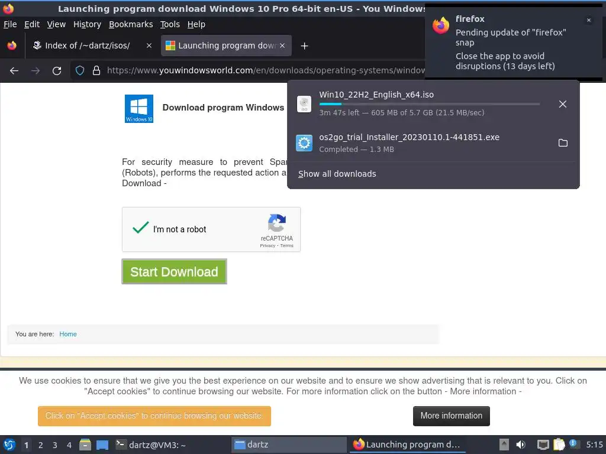The image size is (606, 454).
Task: Open a new tab with plus button
Action: pos(305,46)
